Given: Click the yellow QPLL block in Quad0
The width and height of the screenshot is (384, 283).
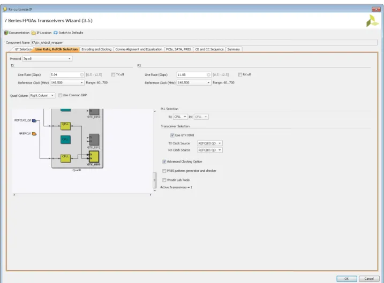Looking at the screenshot, I should (x=65, y=126).
